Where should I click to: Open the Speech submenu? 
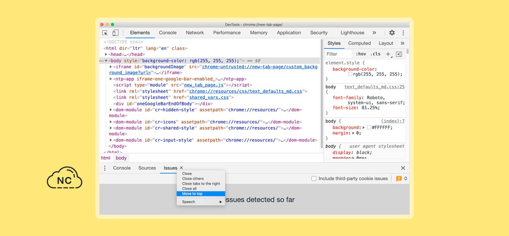point(201,202)
